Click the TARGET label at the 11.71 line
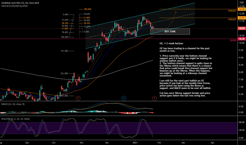Image resolution: width=246 pixels, height=145 pixels. pyautogui.click(x=232, y=20)
